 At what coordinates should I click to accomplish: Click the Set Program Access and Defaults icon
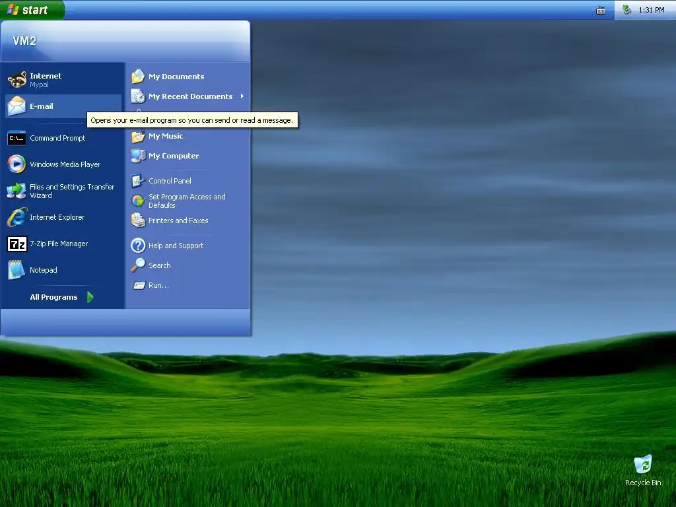click(139, 201)
